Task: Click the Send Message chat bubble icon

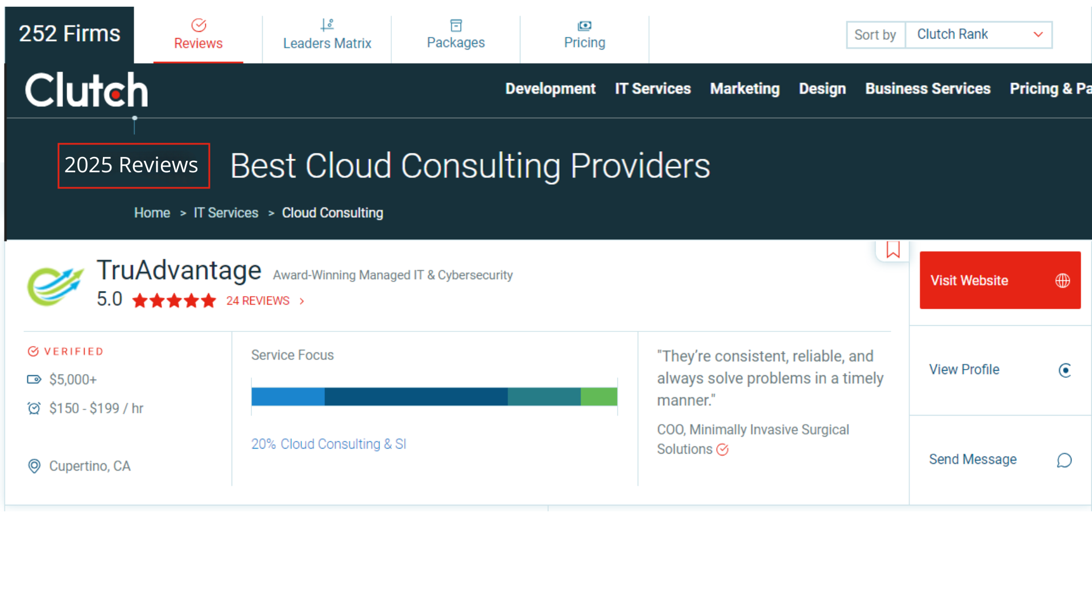Action: [x=1064, y=460]
